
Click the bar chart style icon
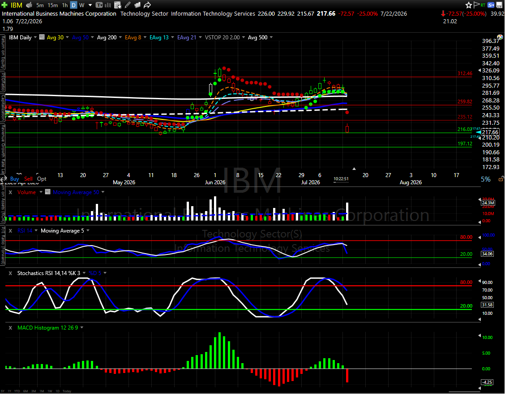[x=108, y=5]
